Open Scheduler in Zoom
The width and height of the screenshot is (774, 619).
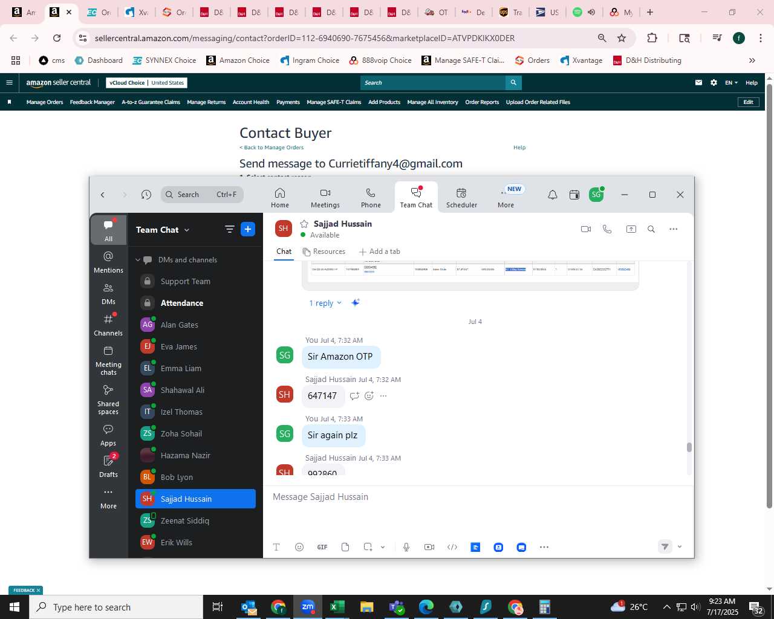461,198
